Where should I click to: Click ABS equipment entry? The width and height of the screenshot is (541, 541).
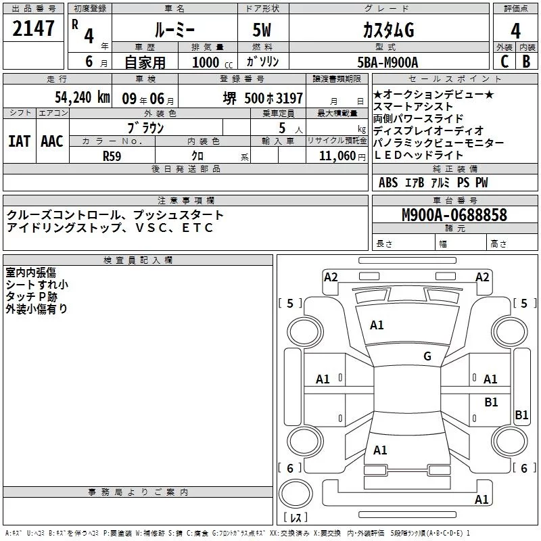pyautogui.click(x=388, y=183)
